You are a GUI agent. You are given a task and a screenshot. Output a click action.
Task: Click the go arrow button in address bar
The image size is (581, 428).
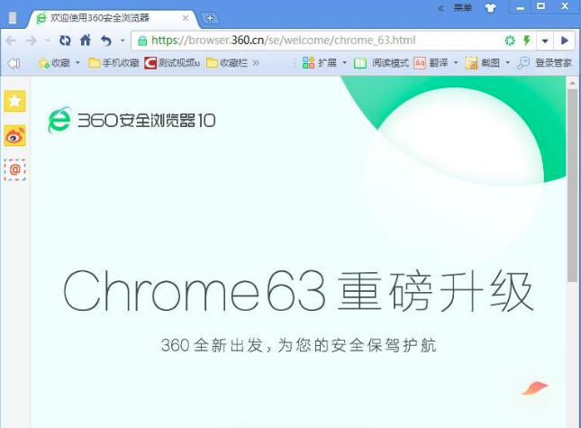point(564,41)
